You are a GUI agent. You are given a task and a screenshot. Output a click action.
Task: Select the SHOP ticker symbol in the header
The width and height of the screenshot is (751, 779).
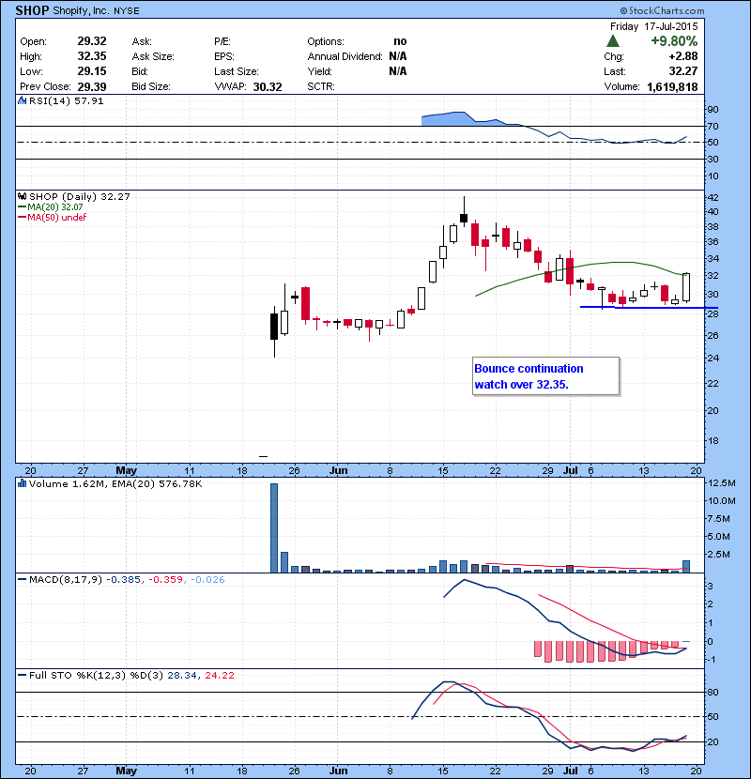(x=32, y=10)
